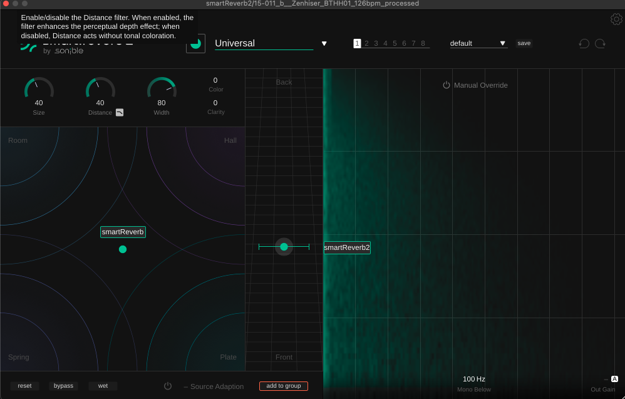Click the reset button
625x399 pixels.
(x=24, y=386)
